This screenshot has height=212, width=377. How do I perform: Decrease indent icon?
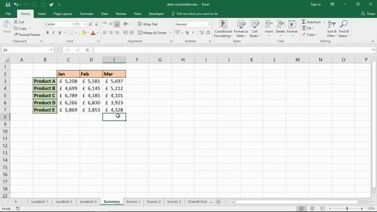pyautogui.click(x=125, y=33)
